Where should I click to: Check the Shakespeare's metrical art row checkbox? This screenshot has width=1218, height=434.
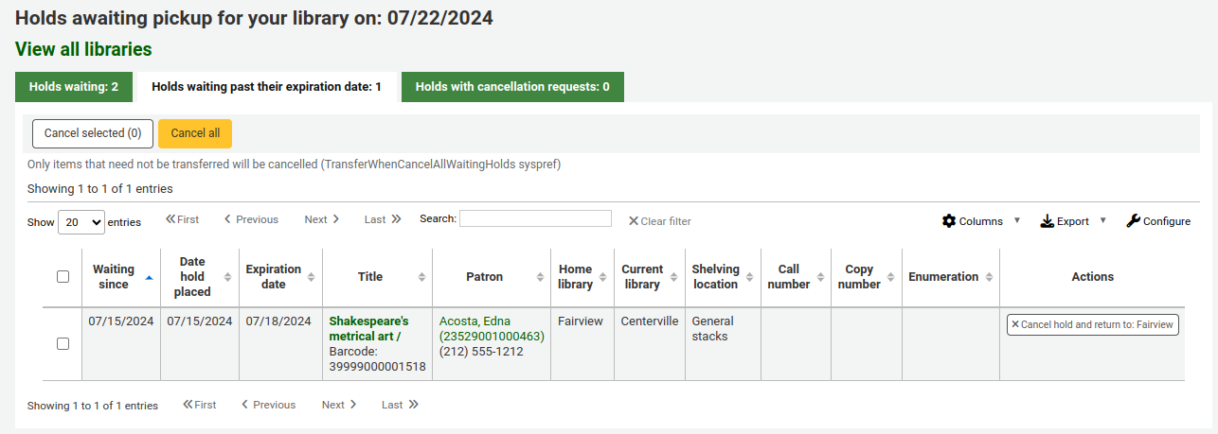coord(63,344)
